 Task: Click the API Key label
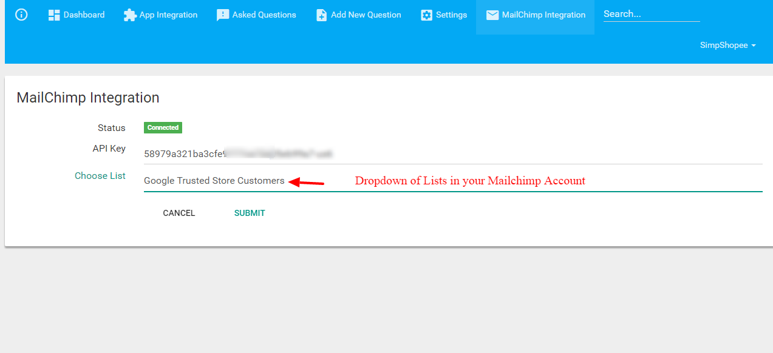point(109,149)
